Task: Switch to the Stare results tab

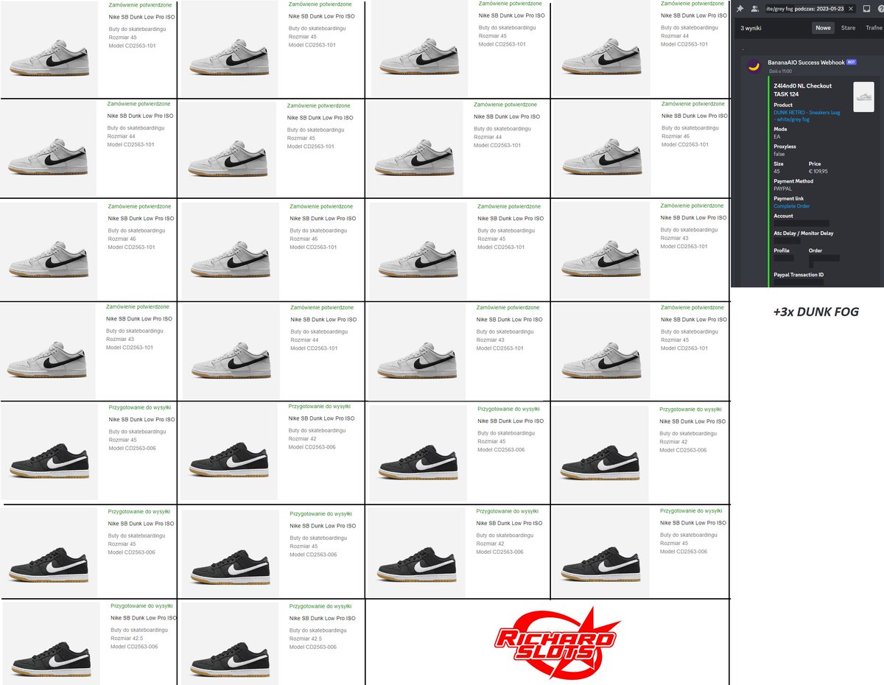Action: (848, 28)
